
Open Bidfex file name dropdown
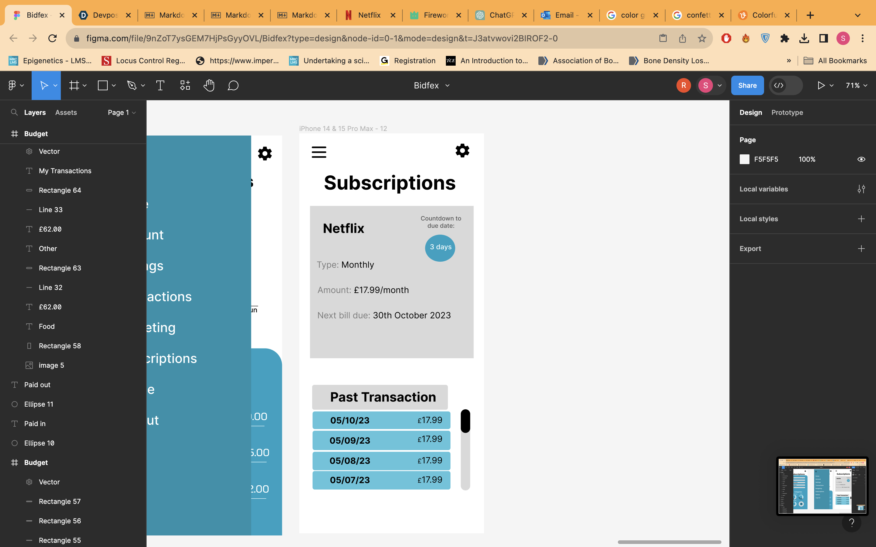(432, 85)
